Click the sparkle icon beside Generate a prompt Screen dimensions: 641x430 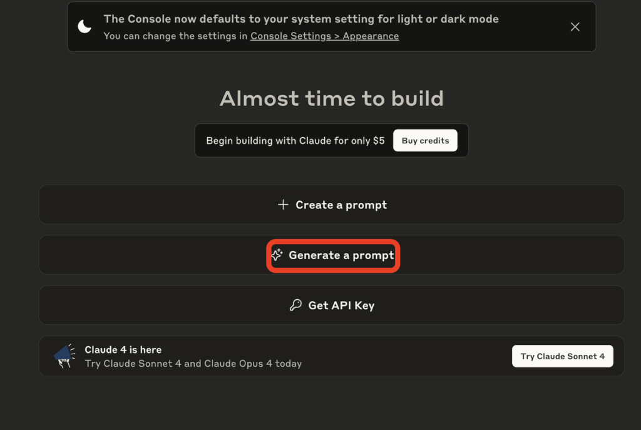277,255
